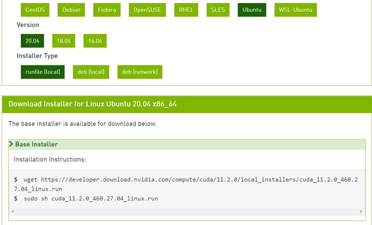Click the selected Ubuntu distribution button
This screenshot has height=225, width=372.
(252, 10)
